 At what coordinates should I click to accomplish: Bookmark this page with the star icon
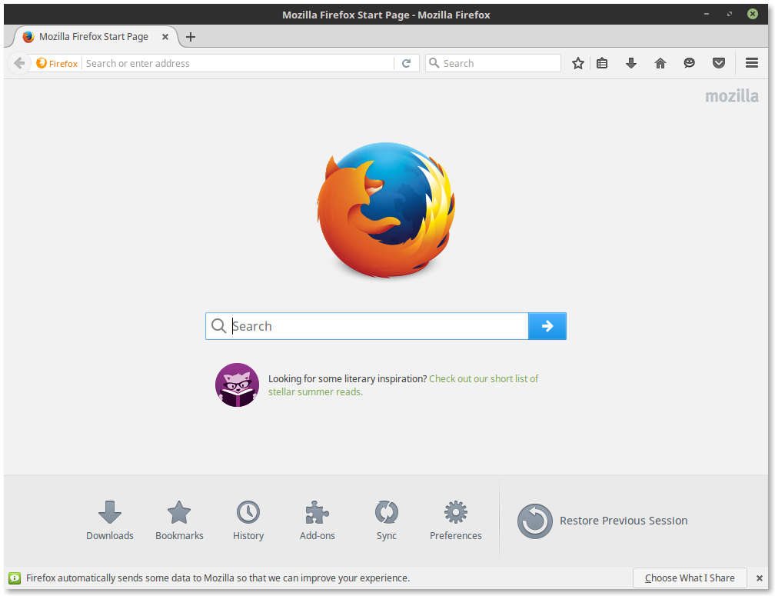[x=578, y=63]
